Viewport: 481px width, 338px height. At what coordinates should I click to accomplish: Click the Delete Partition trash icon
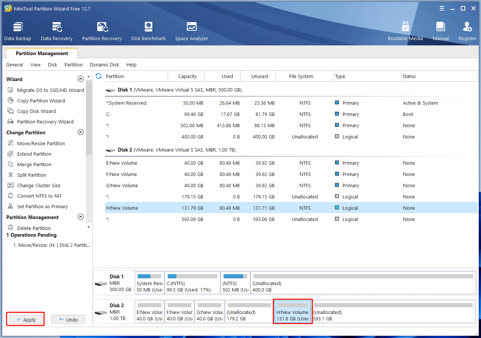pyautogui.click(x=11, y=228)
